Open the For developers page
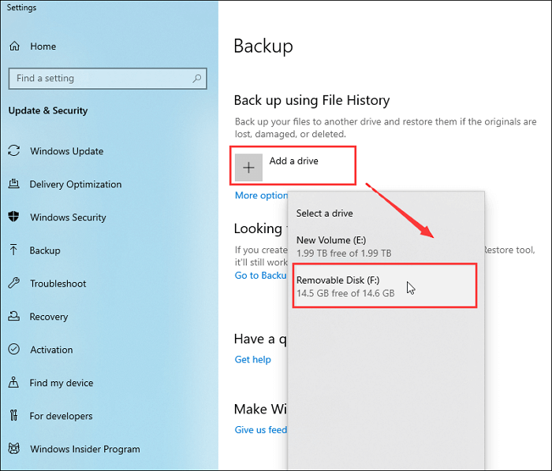 click(61, 416)
